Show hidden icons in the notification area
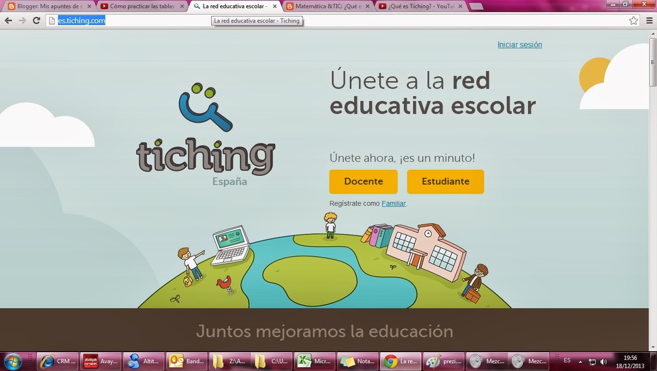 pos(581,361)
